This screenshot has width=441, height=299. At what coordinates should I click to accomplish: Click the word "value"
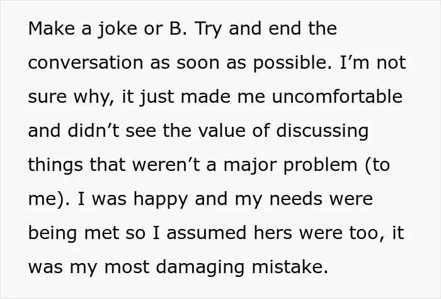pyautogui.click(x=222, y=131)
